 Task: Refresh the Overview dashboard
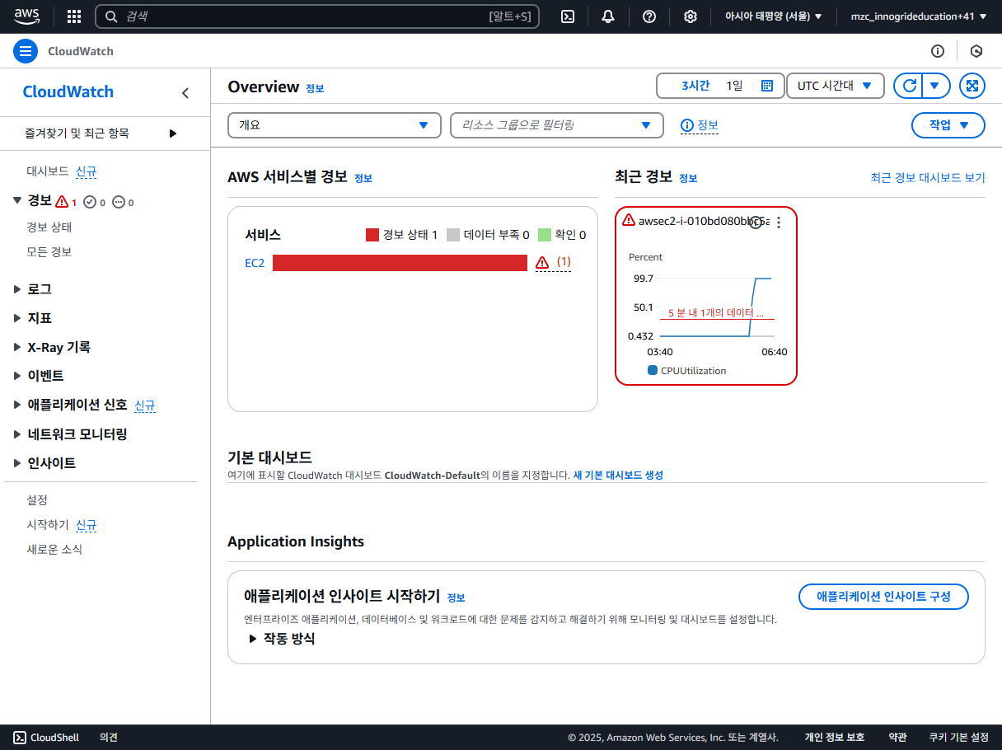click(909, 86)
